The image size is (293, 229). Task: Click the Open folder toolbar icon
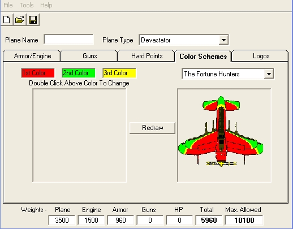(20, 20)
